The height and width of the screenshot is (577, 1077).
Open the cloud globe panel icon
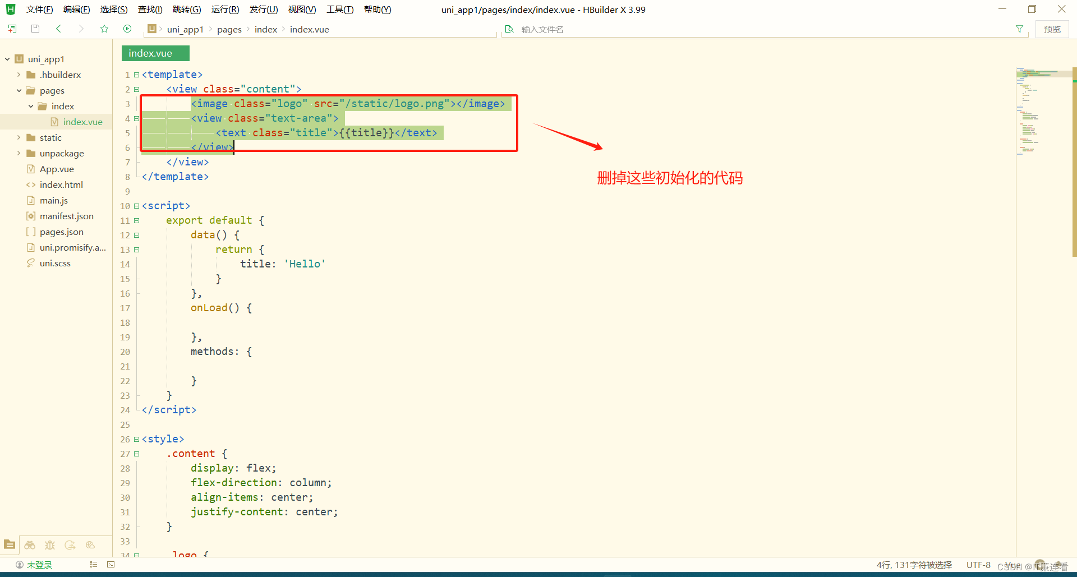tap(90, 544)
